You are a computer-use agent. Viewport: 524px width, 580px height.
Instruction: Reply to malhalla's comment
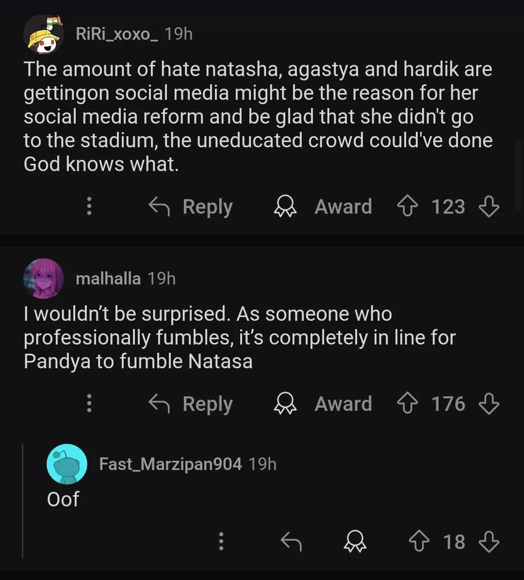(191, 404)
